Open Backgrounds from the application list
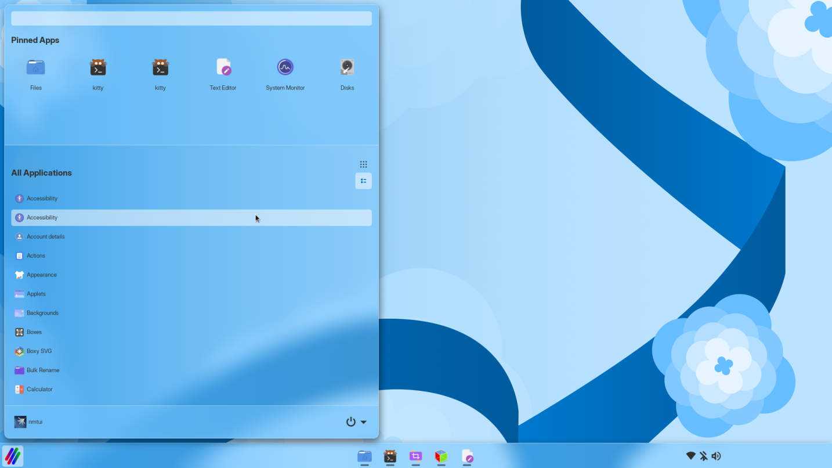 tap(191, 313)
